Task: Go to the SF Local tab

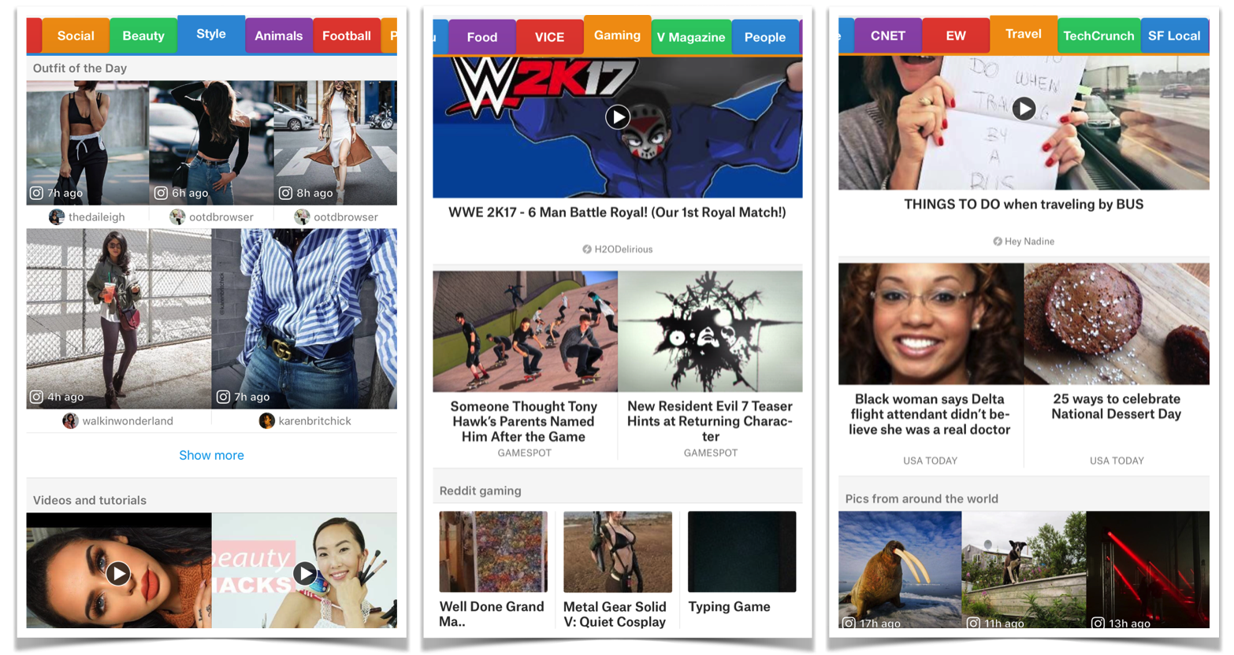Action: coord(1174,36)
